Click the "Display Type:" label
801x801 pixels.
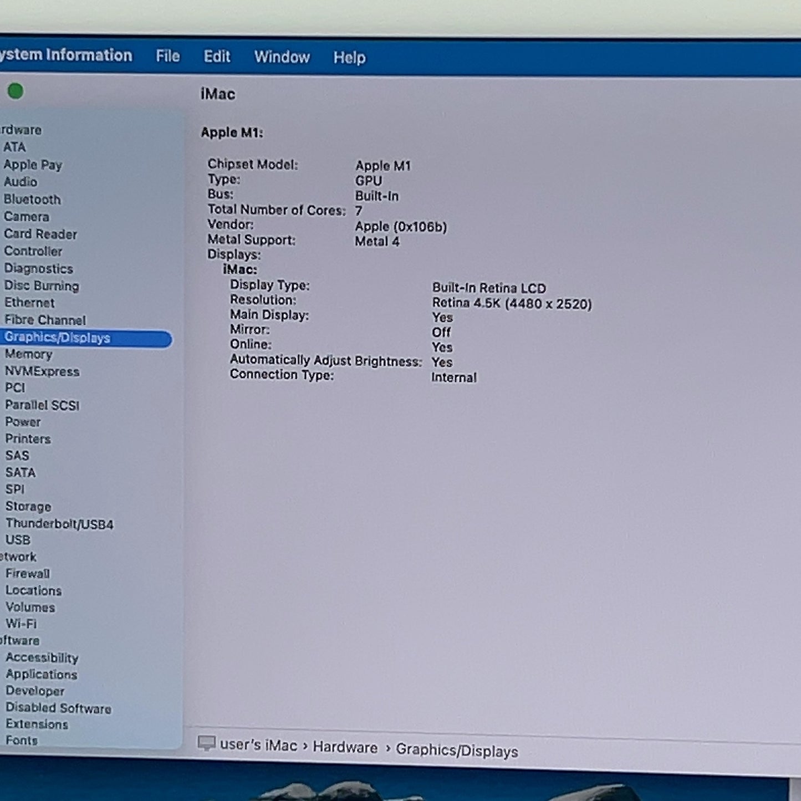(269, 285)
